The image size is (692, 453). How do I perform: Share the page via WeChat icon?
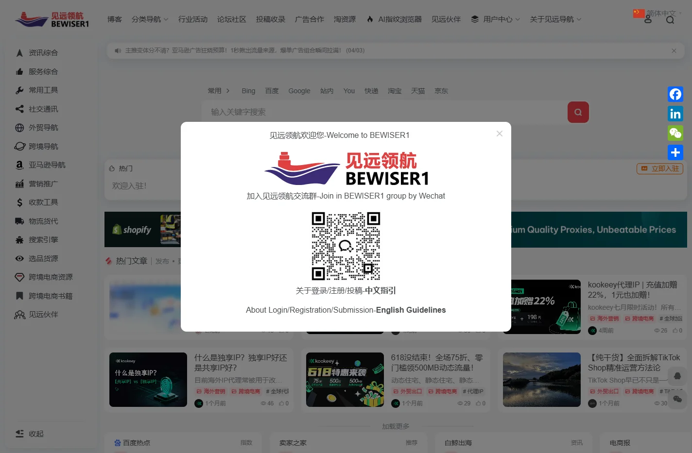[675, 133]
